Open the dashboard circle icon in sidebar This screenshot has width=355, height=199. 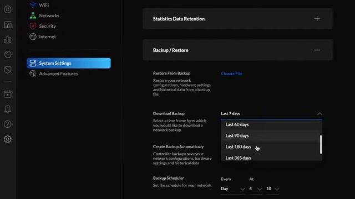pos(7,9)
